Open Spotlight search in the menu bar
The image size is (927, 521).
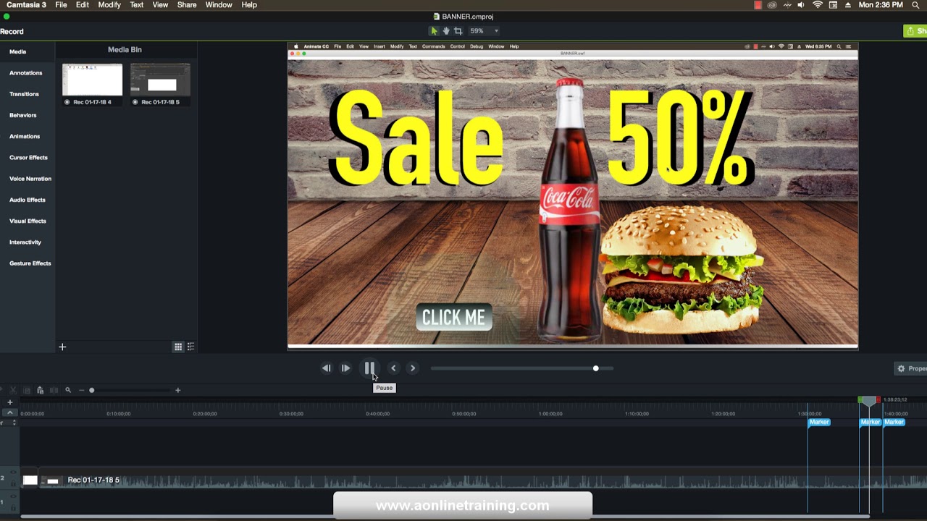click(x=916, y=5)
